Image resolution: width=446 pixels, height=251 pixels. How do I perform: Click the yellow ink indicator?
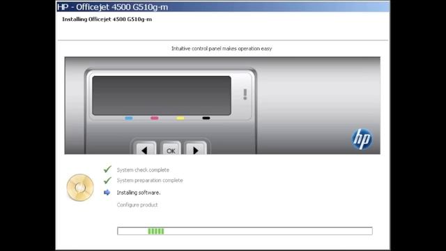[x=180, y=118]
